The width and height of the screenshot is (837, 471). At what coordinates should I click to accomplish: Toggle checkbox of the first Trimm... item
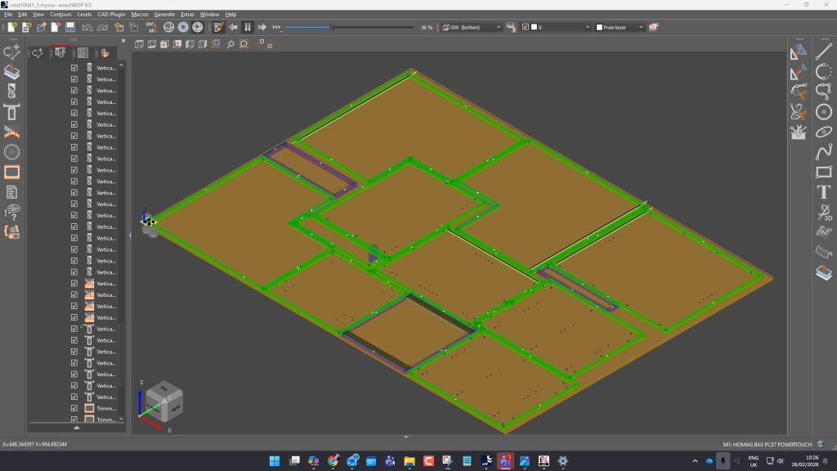click(x=74, y=408)
